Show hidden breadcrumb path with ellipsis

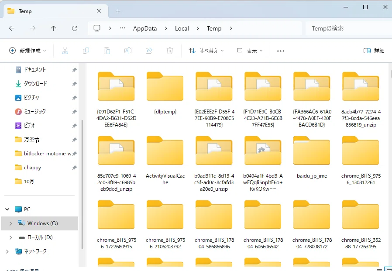tap(123, 28)
